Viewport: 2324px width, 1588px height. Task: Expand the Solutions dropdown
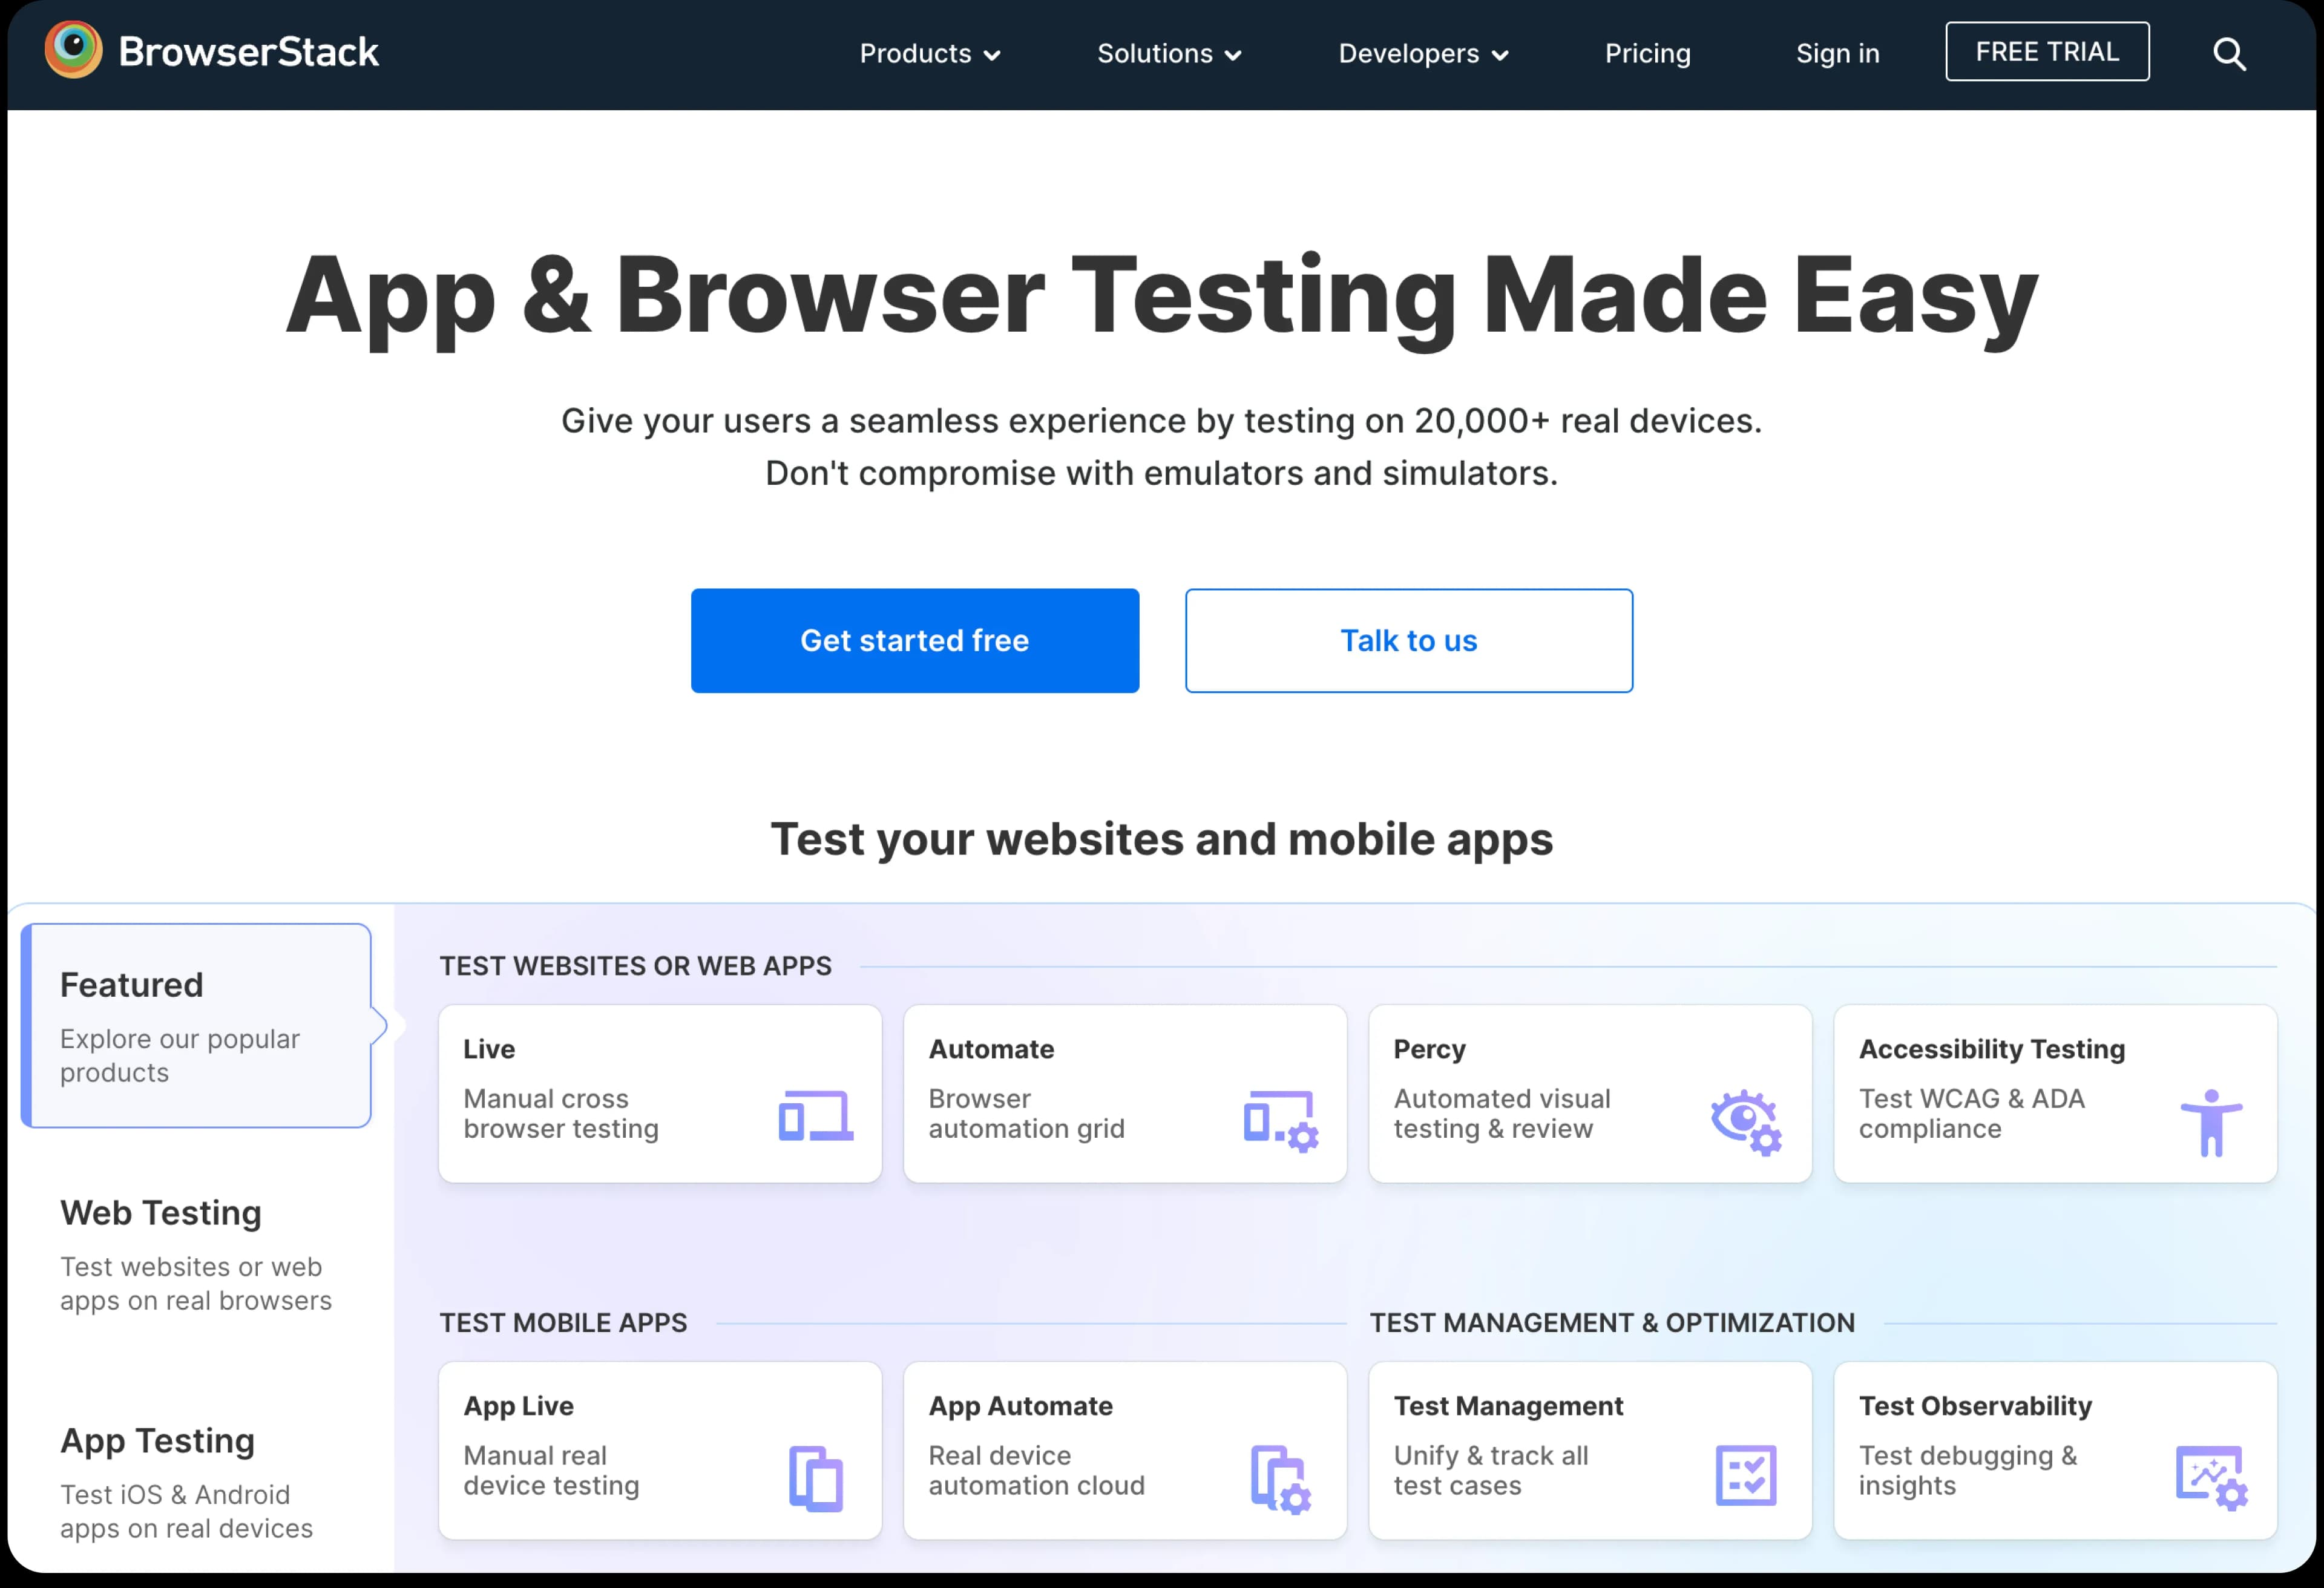(x=1168, y=54)
